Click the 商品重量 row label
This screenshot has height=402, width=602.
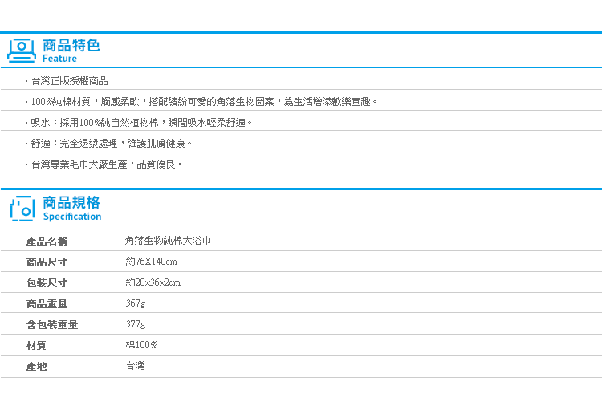(47, 304)
